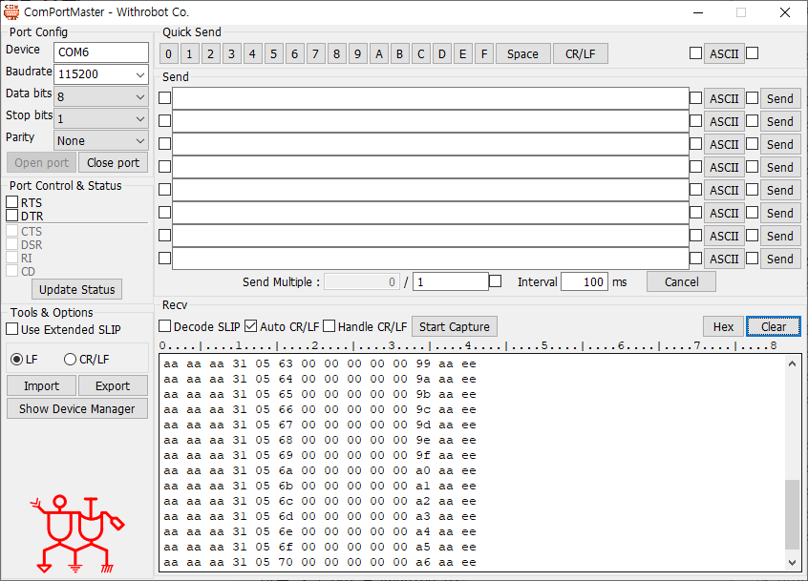Close the serial port
The height and width of the screenshot is (581, 808).
tap(113, 162)
